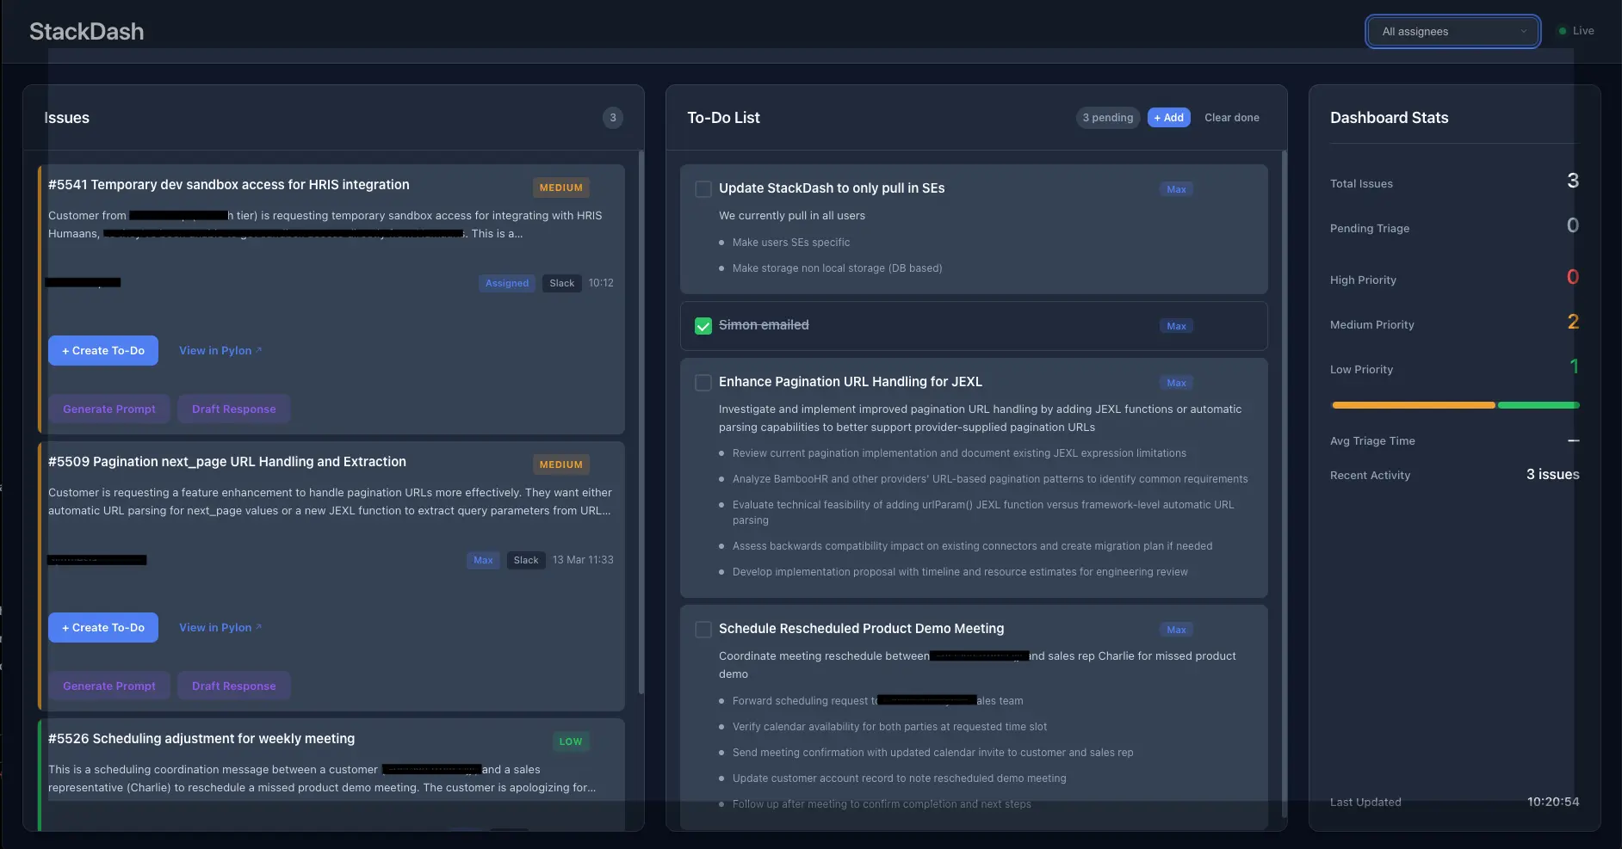Image resolution: width=1622 pixels, height=849 pixels.
Task: Click the Max badge on Update StackDash task
Action: (x=1175, y=189)
